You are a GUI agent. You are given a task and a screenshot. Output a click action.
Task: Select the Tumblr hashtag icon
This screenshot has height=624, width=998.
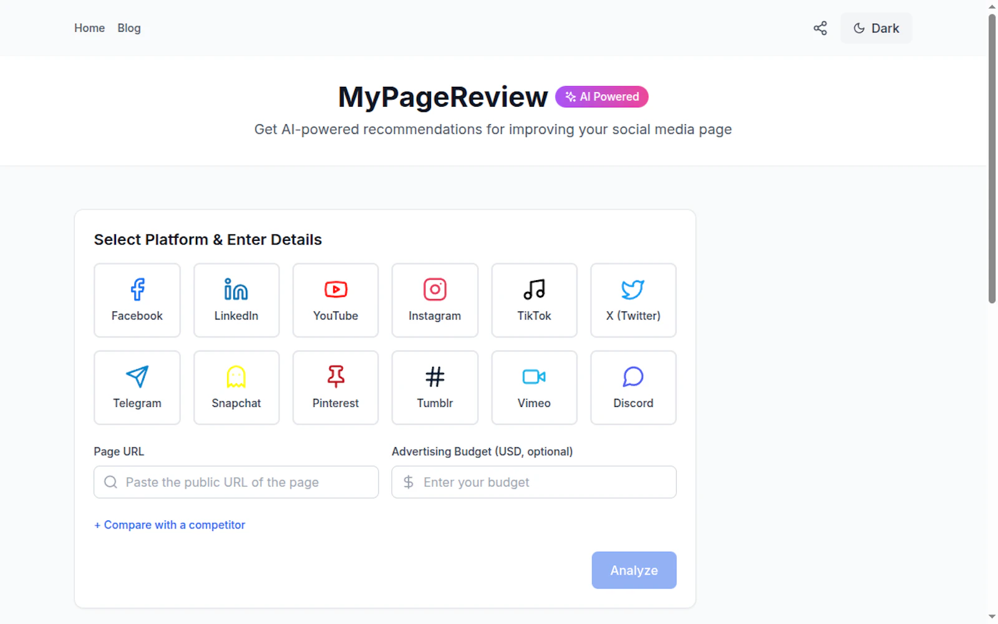point(435,377)
